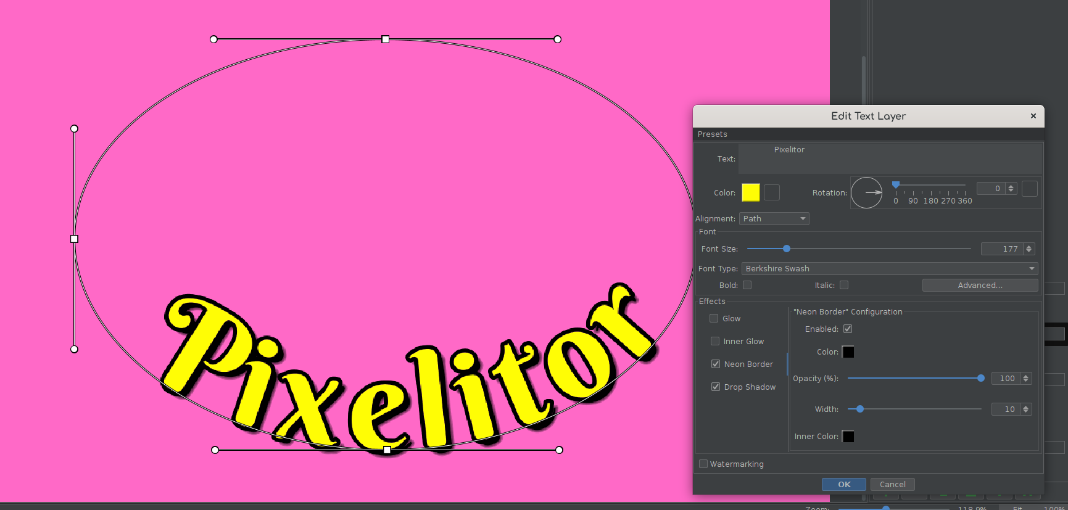
Task: Switch to the Glow tab label
Action: tap(732, 319)
